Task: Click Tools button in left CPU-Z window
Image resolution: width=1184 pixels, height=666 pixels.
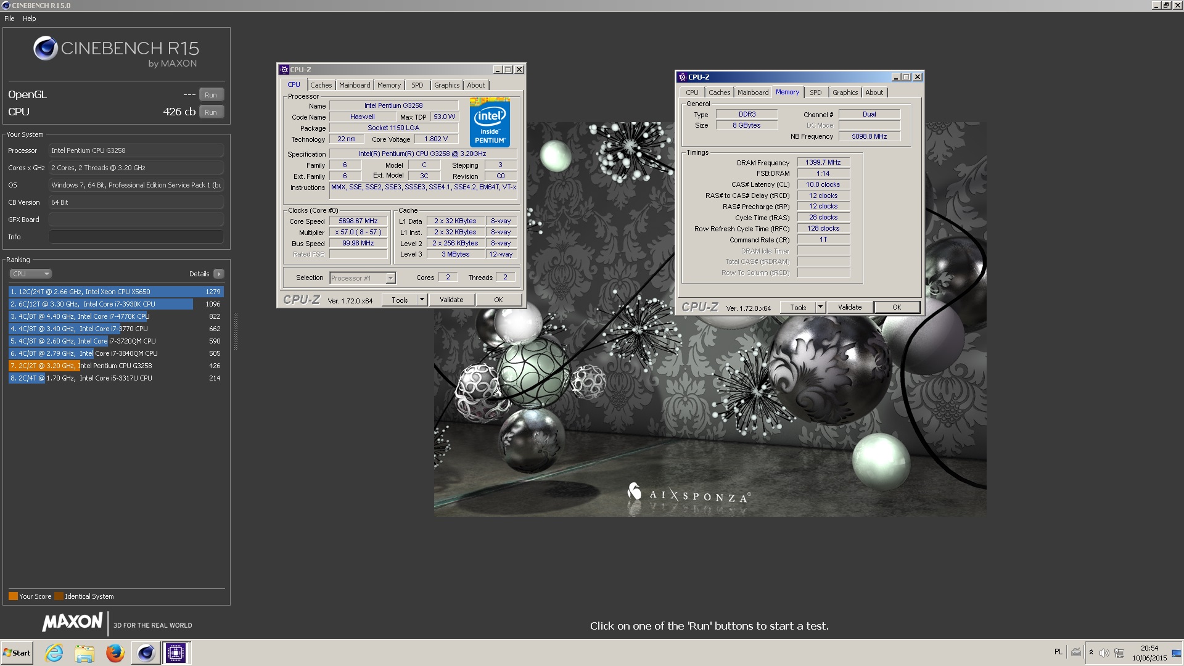Action: click(400, 300)
